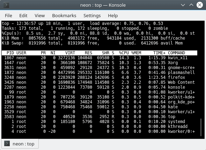Minimize window using the down chevron

(x=183, y=5)
